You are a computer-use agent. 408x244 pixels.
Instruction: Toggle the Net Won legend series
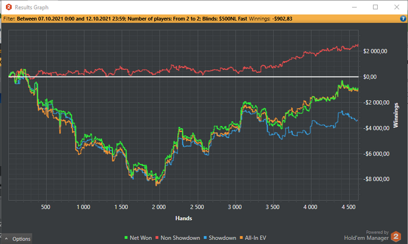138,238
